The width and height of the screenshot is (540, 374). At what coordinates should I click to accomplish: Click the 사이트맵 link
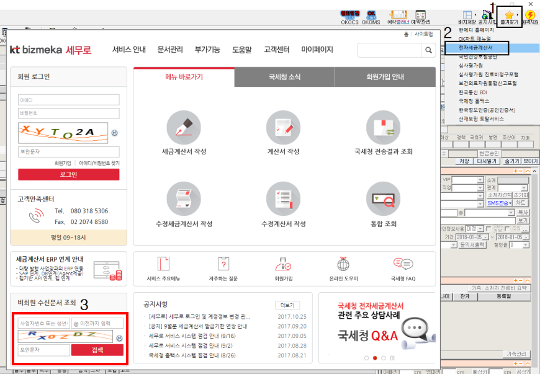click(423, 34)
